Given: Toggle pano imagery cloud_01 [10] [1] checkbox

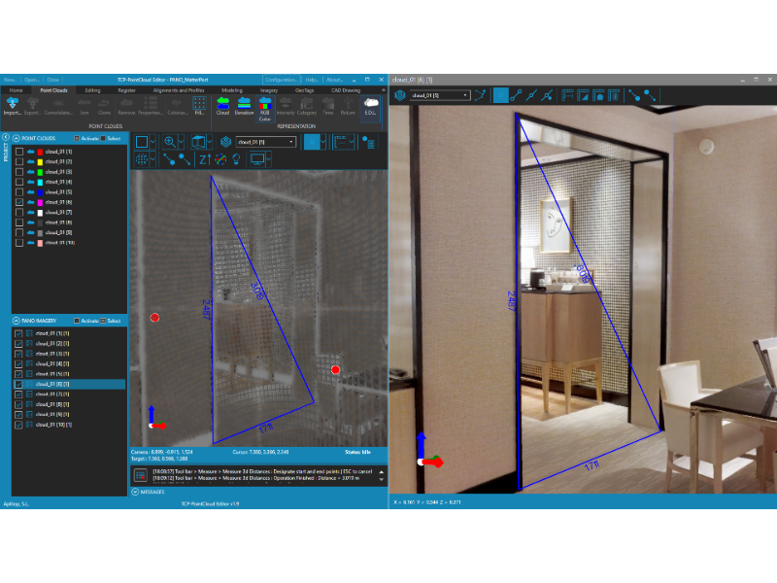Looking at the screenshot, I should pyautogui.click(x=18, y=425).
